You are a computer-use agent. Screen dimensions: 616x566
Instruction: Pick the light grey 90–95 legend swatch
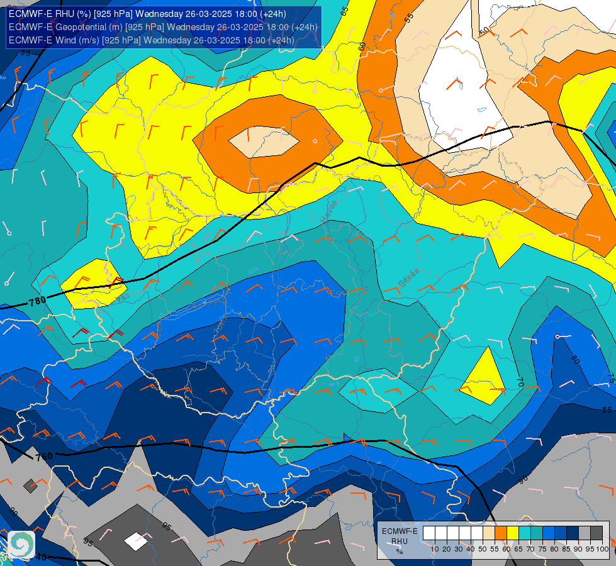point(585,533)
